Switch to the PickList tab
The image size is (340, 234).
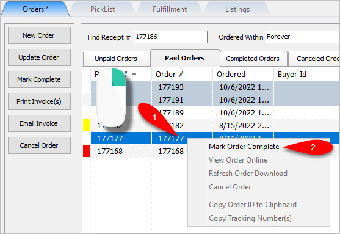pos(103,9)
